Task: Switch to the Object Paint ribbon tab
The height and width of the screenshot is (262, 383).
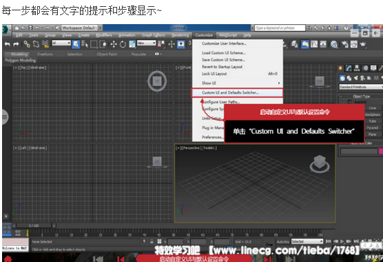Action: point(107,54)
